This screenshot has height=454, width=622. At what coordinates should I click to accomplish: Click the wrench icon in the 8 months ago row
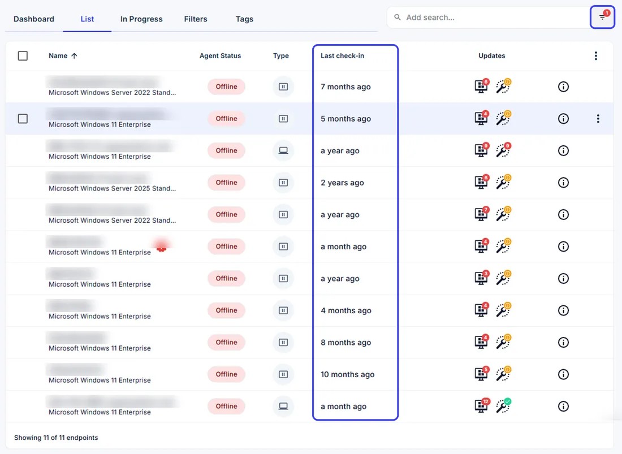(503, 342)
